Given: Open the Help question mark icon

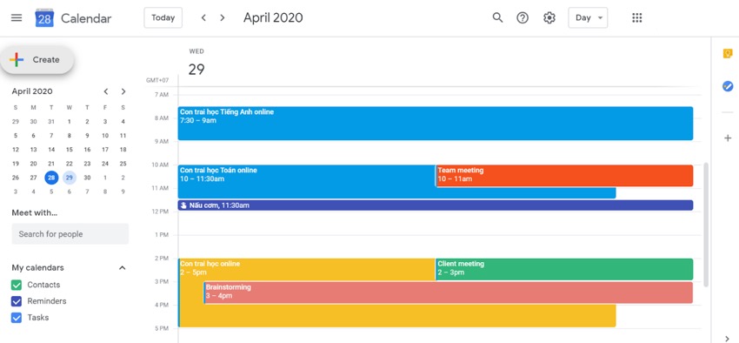Looking at the screenshot, I should (x=523, y=18).
